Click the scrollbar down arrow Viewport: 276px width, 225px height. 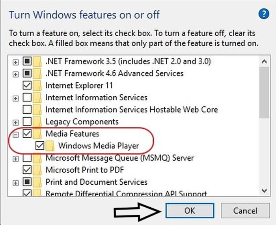pos(264,191)
